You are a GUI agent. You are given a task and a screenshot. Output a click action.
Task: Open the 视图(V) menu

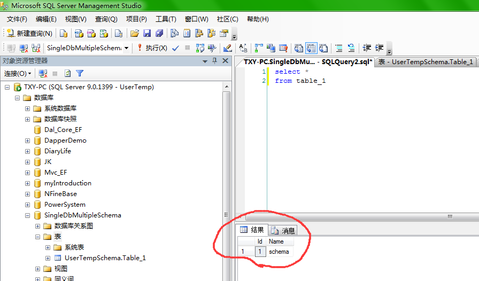[75, 19]
